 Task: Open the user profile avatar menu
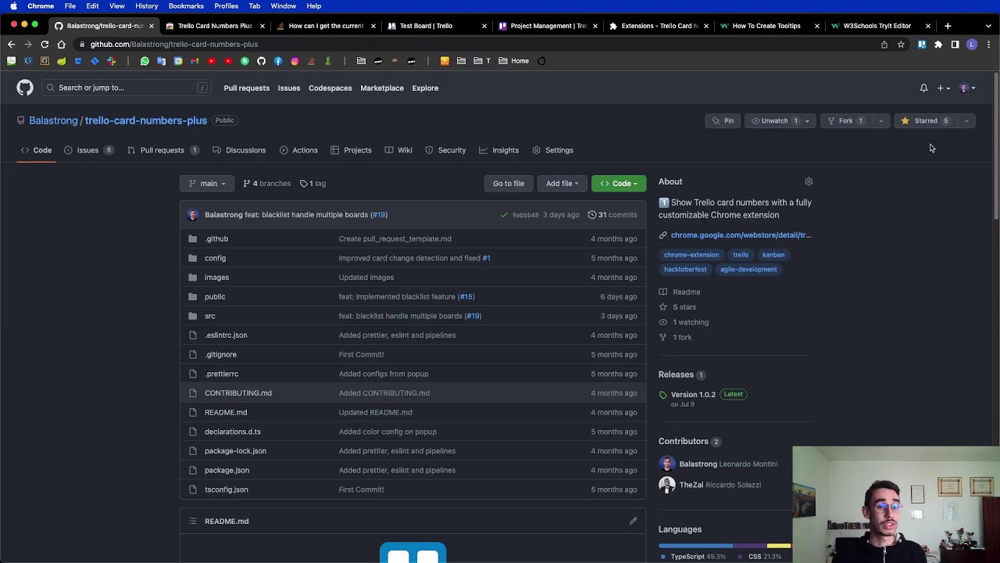coord(967,88)
